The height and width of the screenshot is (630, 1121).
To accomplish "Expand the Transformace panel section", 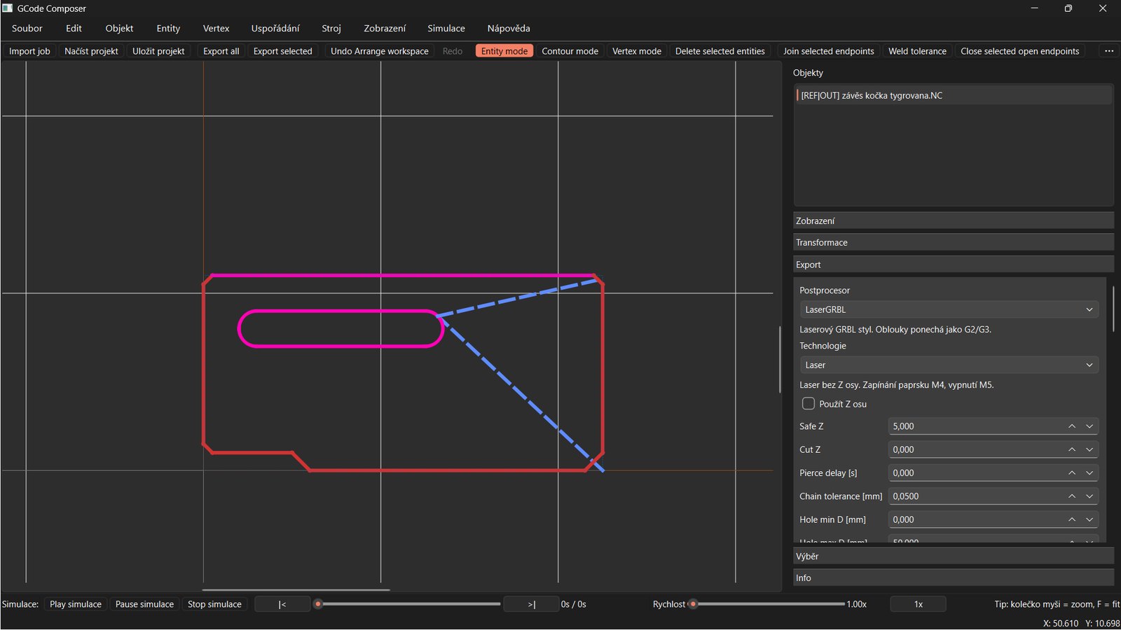I will pyautogui.click(x=953, y=242).
